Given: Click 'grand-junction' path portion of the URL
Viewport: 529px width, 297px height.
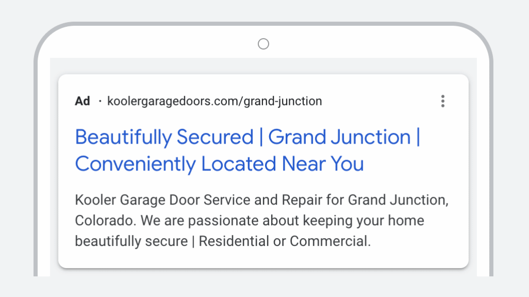Looking at the screenshot, I should tap(283, 101).
